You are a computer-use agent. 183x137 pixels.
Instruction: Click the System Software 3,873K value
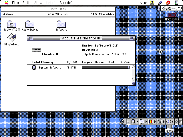[72, 68]
